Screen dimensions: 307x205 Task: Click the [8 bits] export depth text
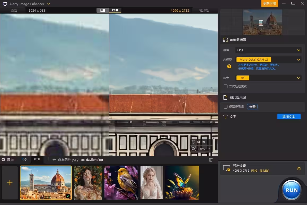click(x=265, y=171)
